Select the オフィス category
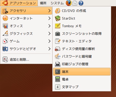The height and width of the screenshot is (97, 116). [26, 26]
